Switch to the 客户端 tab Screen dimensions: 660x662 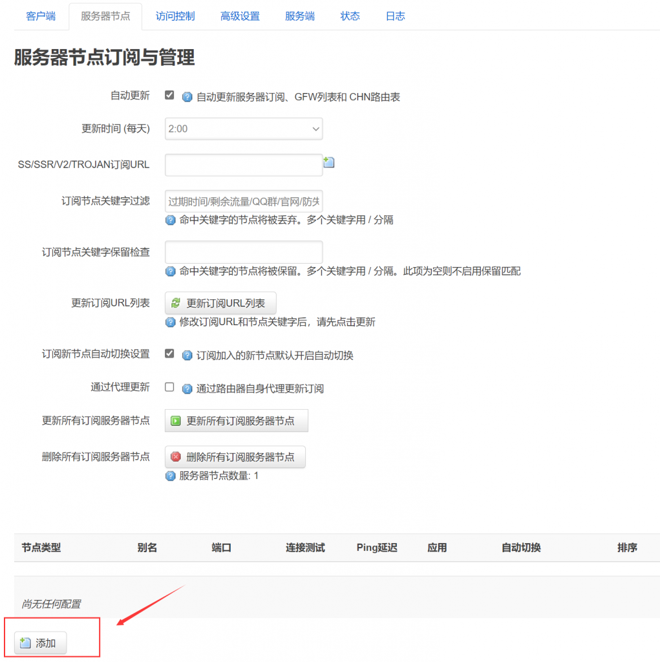coord(41,16)
